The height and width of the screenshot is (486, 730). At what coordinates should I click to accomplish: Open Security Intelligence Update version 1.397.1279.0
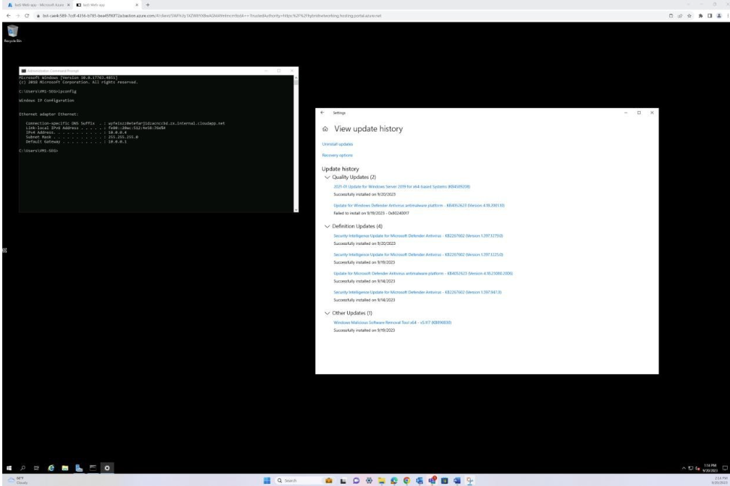point(418,236)
